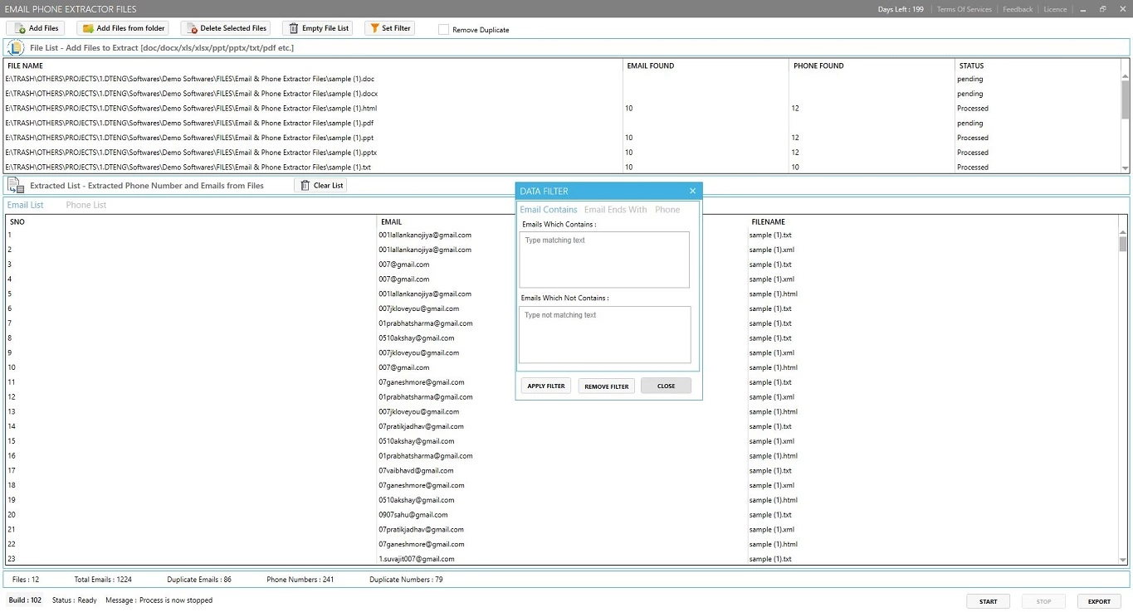Viewport: 1133px width, 612px height.
Task: Click Add Files from folder icon
Action: click(x=88, y=28)
